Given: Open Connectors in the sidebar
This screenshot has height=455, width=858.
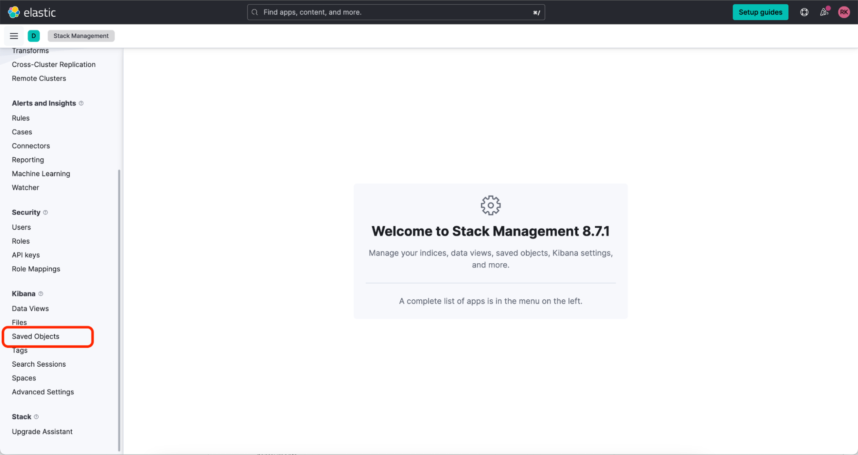Looking at the screenshot, I should click(x=31, y=146).
